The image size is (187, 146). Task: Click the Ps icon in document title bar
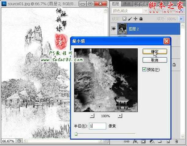point(4,4)
